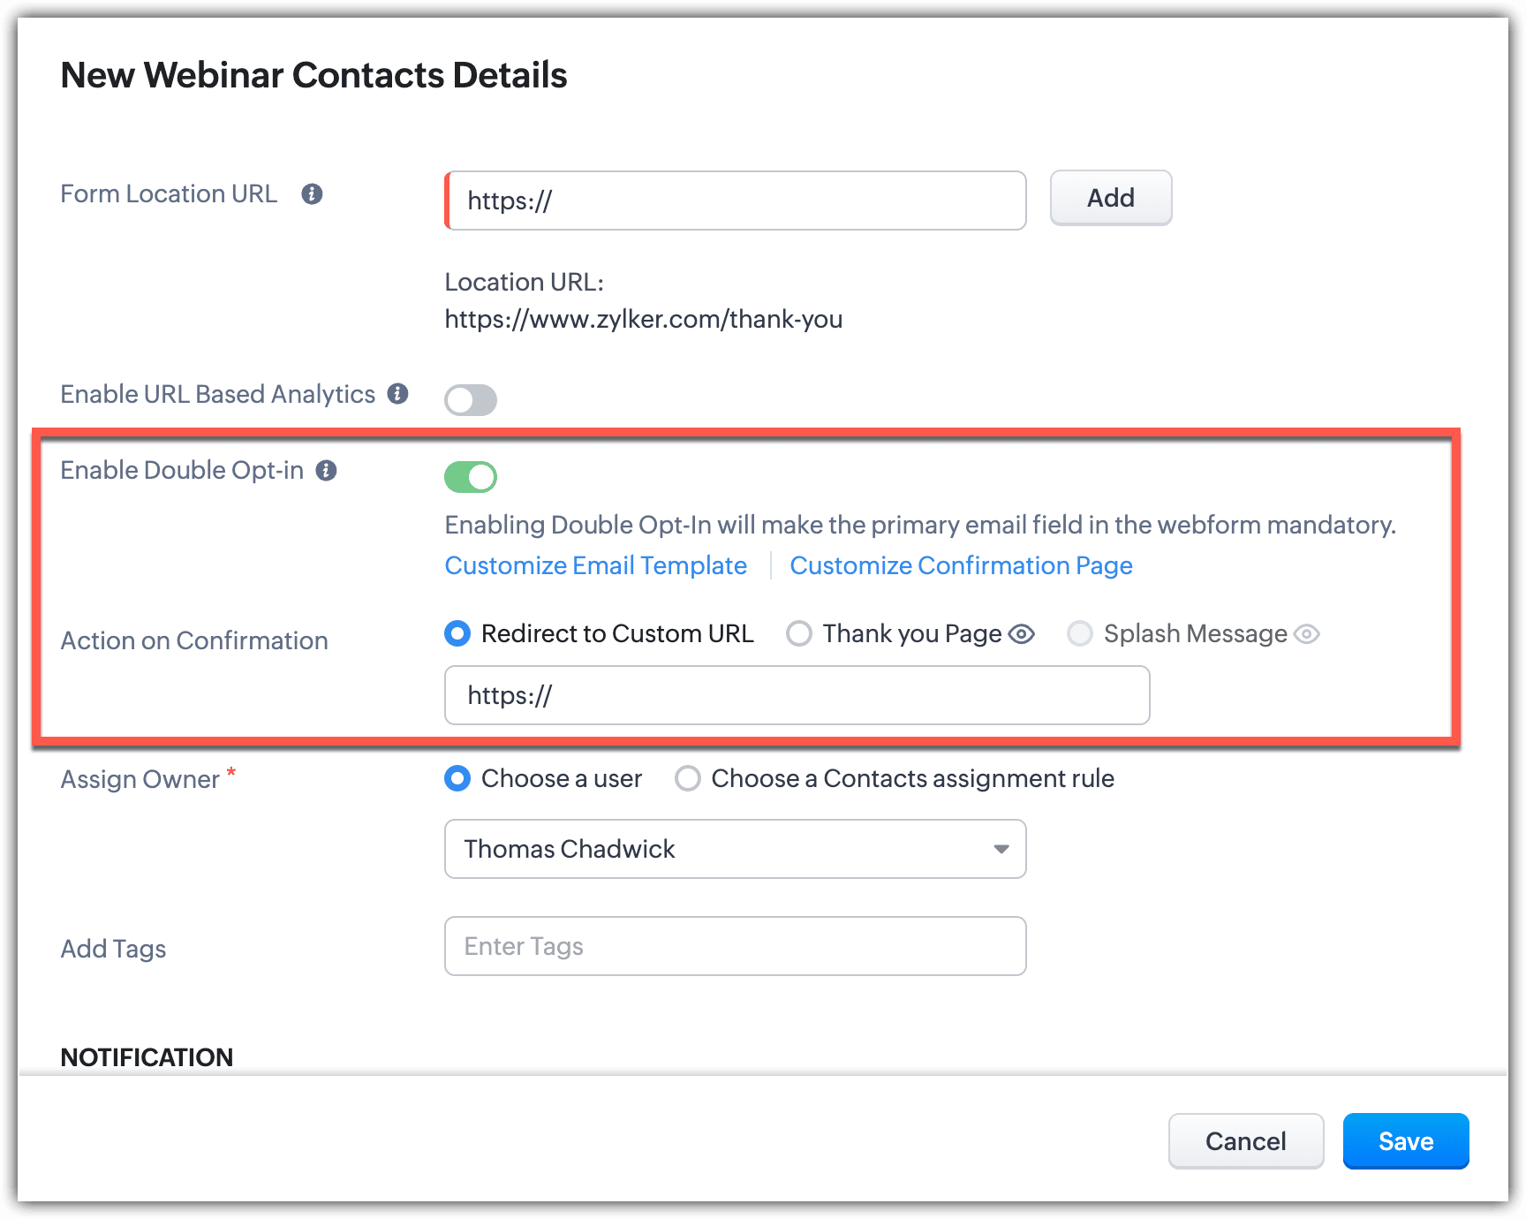This screenshot has width=1526, height=1219.
Task: Click the Enter Tags input field
Action: coord(735,946)
